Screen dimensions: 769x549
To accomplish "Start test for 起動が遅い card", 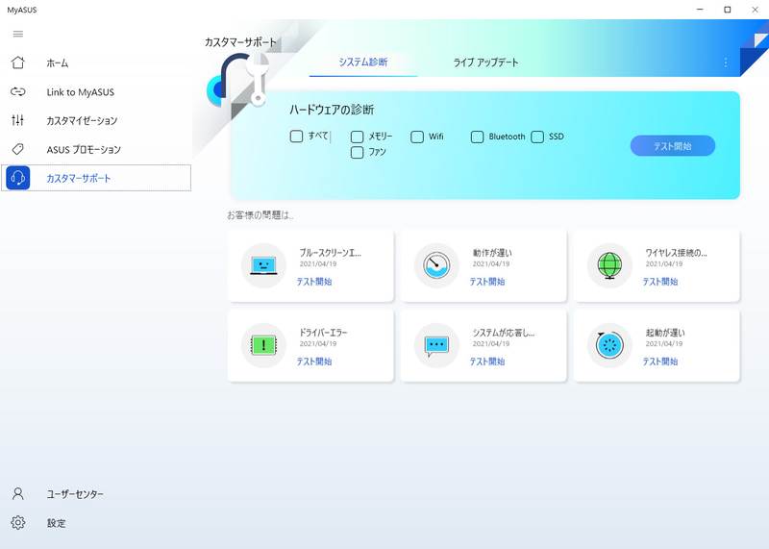I will tap(660, 362).
